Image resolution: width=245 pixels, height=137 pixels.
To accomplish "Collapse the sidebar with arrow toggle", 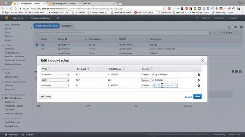I will point(31,28).
